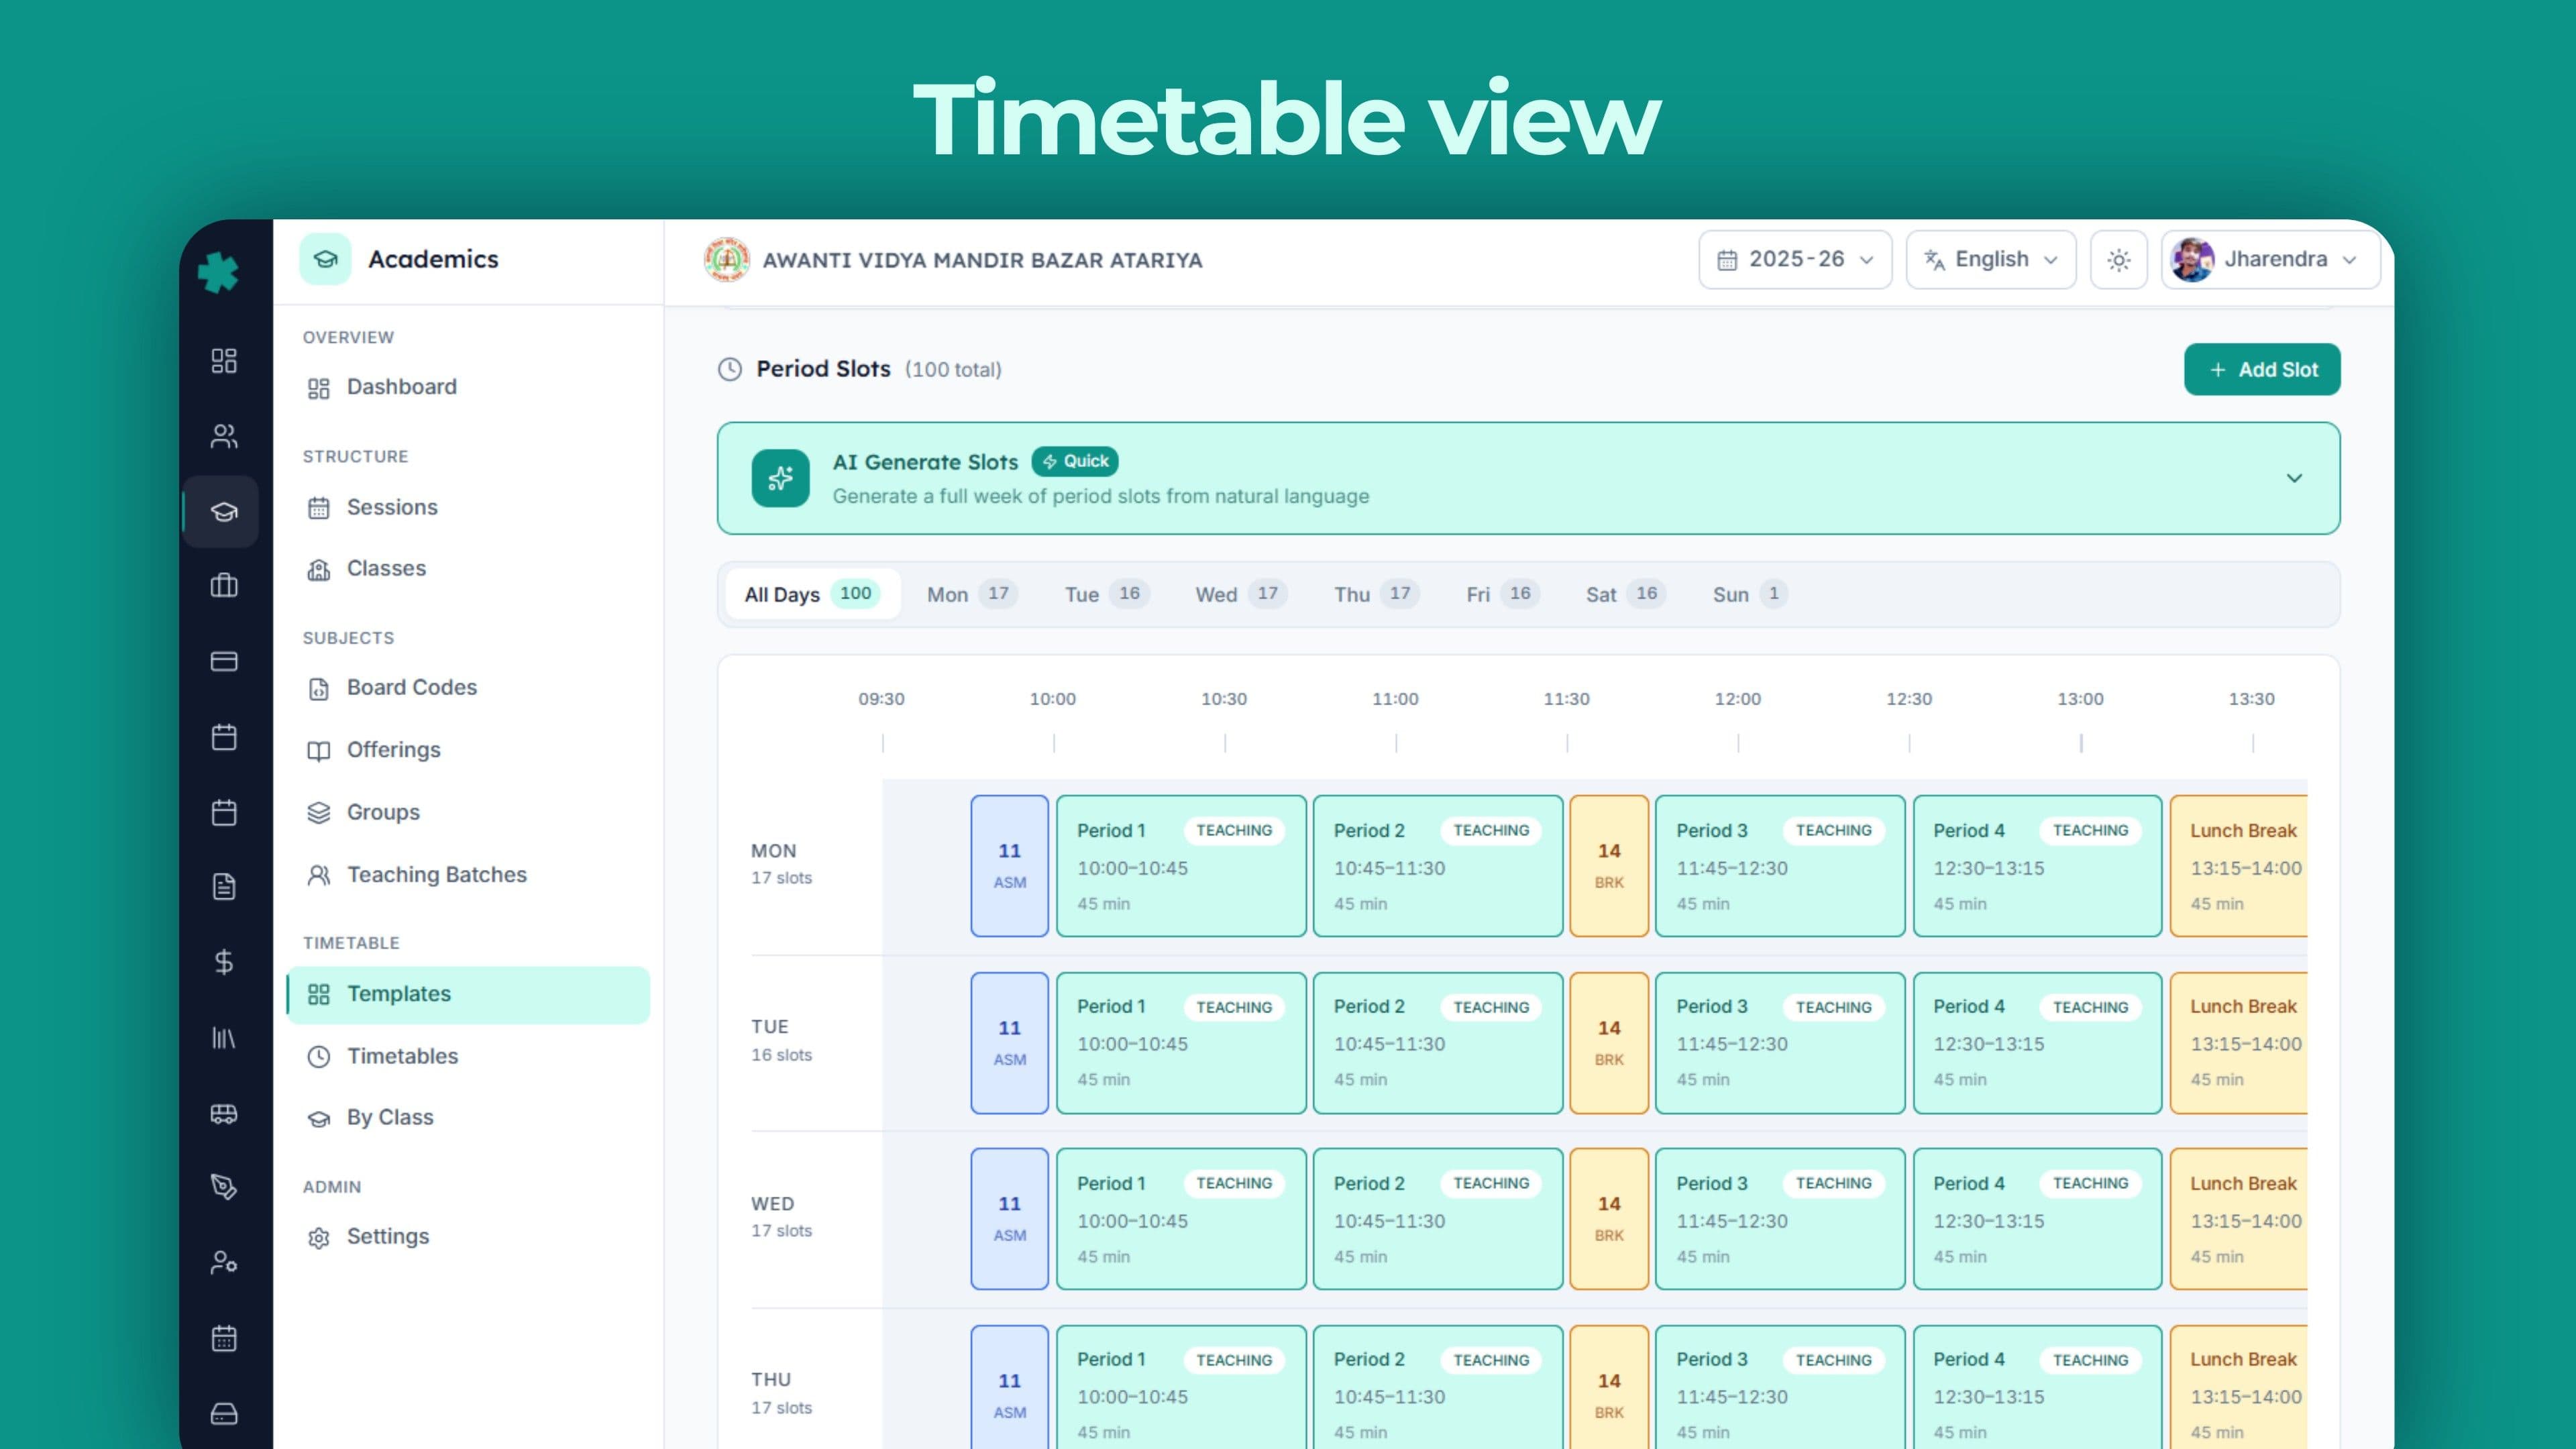Click Wednesday's Period 3 slot
This screenshot has width=2576, height=1449.
[x=1780, y=1219]
